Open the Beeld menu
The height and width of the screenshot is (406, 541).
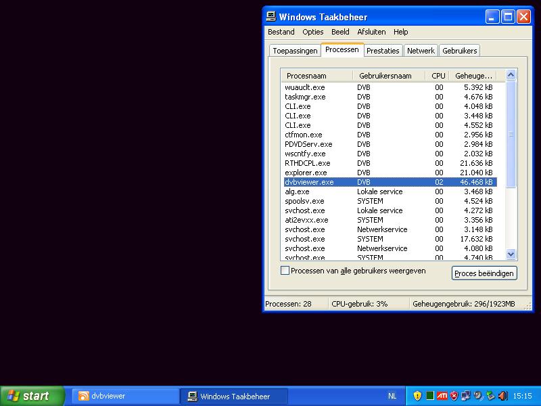click(x=340, y=32)
